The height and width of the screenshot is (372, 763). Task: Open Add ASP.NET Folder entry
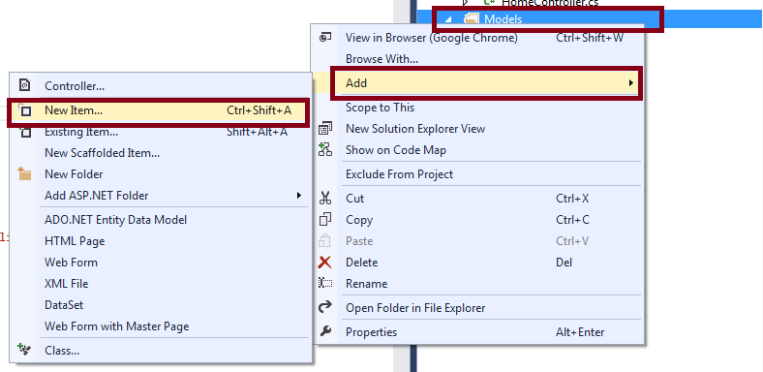point(97,196)
